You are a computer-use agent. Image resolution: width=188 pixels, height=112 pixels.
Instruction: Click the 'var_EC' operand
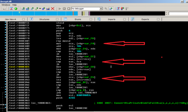click(x=89, y=57)
